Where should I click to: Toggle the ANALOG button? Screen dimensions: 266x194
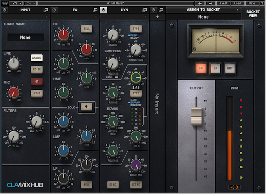pyautogui.click(x=37, y=58)
